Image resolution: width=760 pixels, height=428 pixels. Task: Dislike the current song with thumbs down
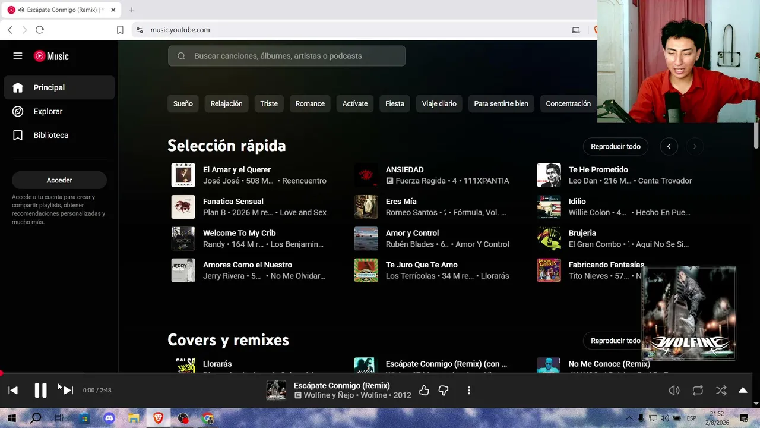click(x=444, y=390)
